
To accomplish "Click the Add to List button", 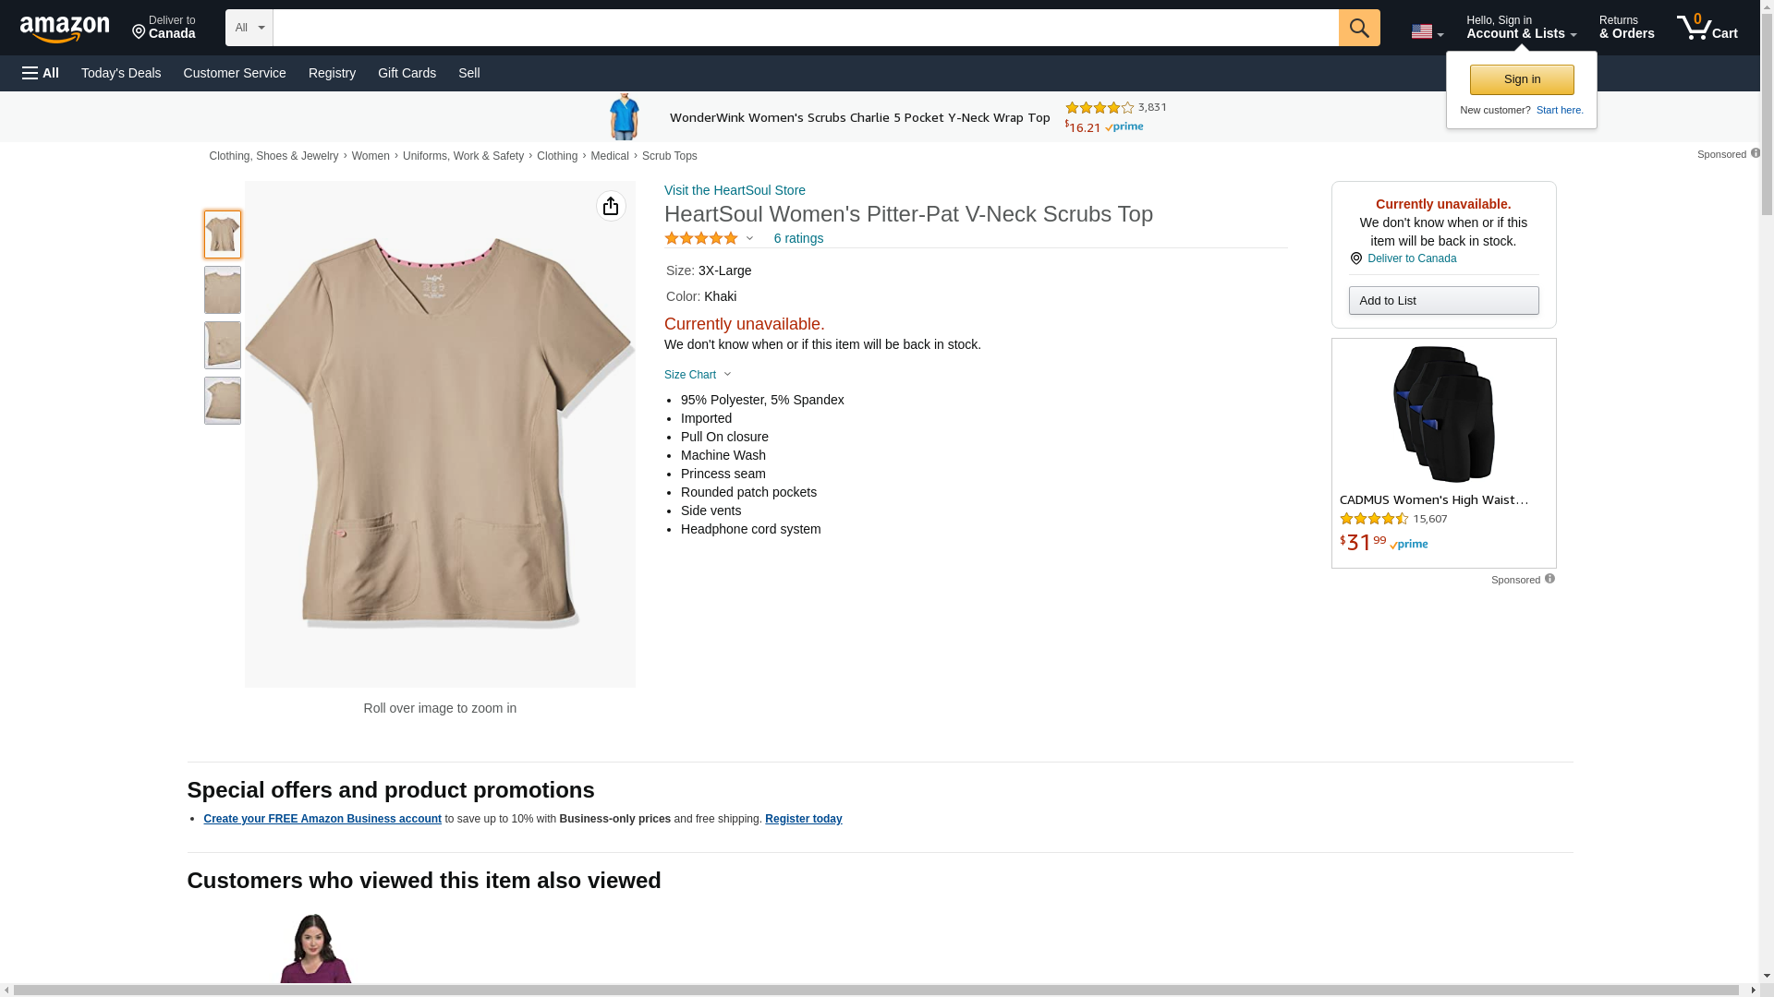I will pyautogui.click(x=1443, y=300).
